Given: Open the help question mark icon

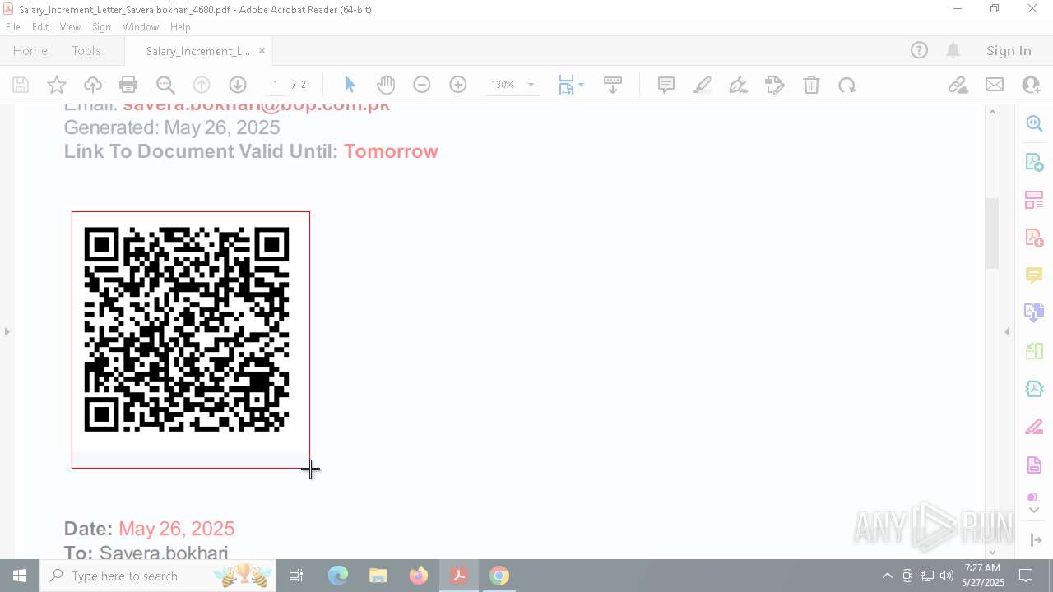Looking at the screenshot, I should [x=919, y=51].
